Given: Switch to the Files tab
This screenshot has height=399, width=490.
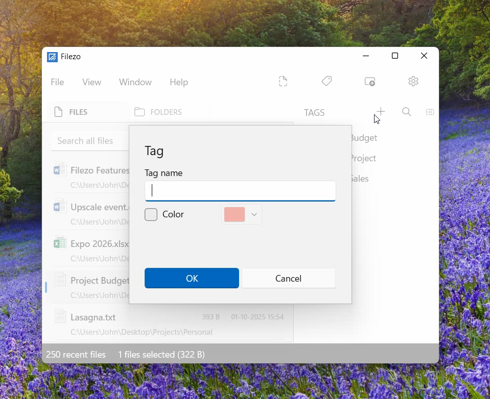Looking at the screenshot, I should click(x=71, y=112).
